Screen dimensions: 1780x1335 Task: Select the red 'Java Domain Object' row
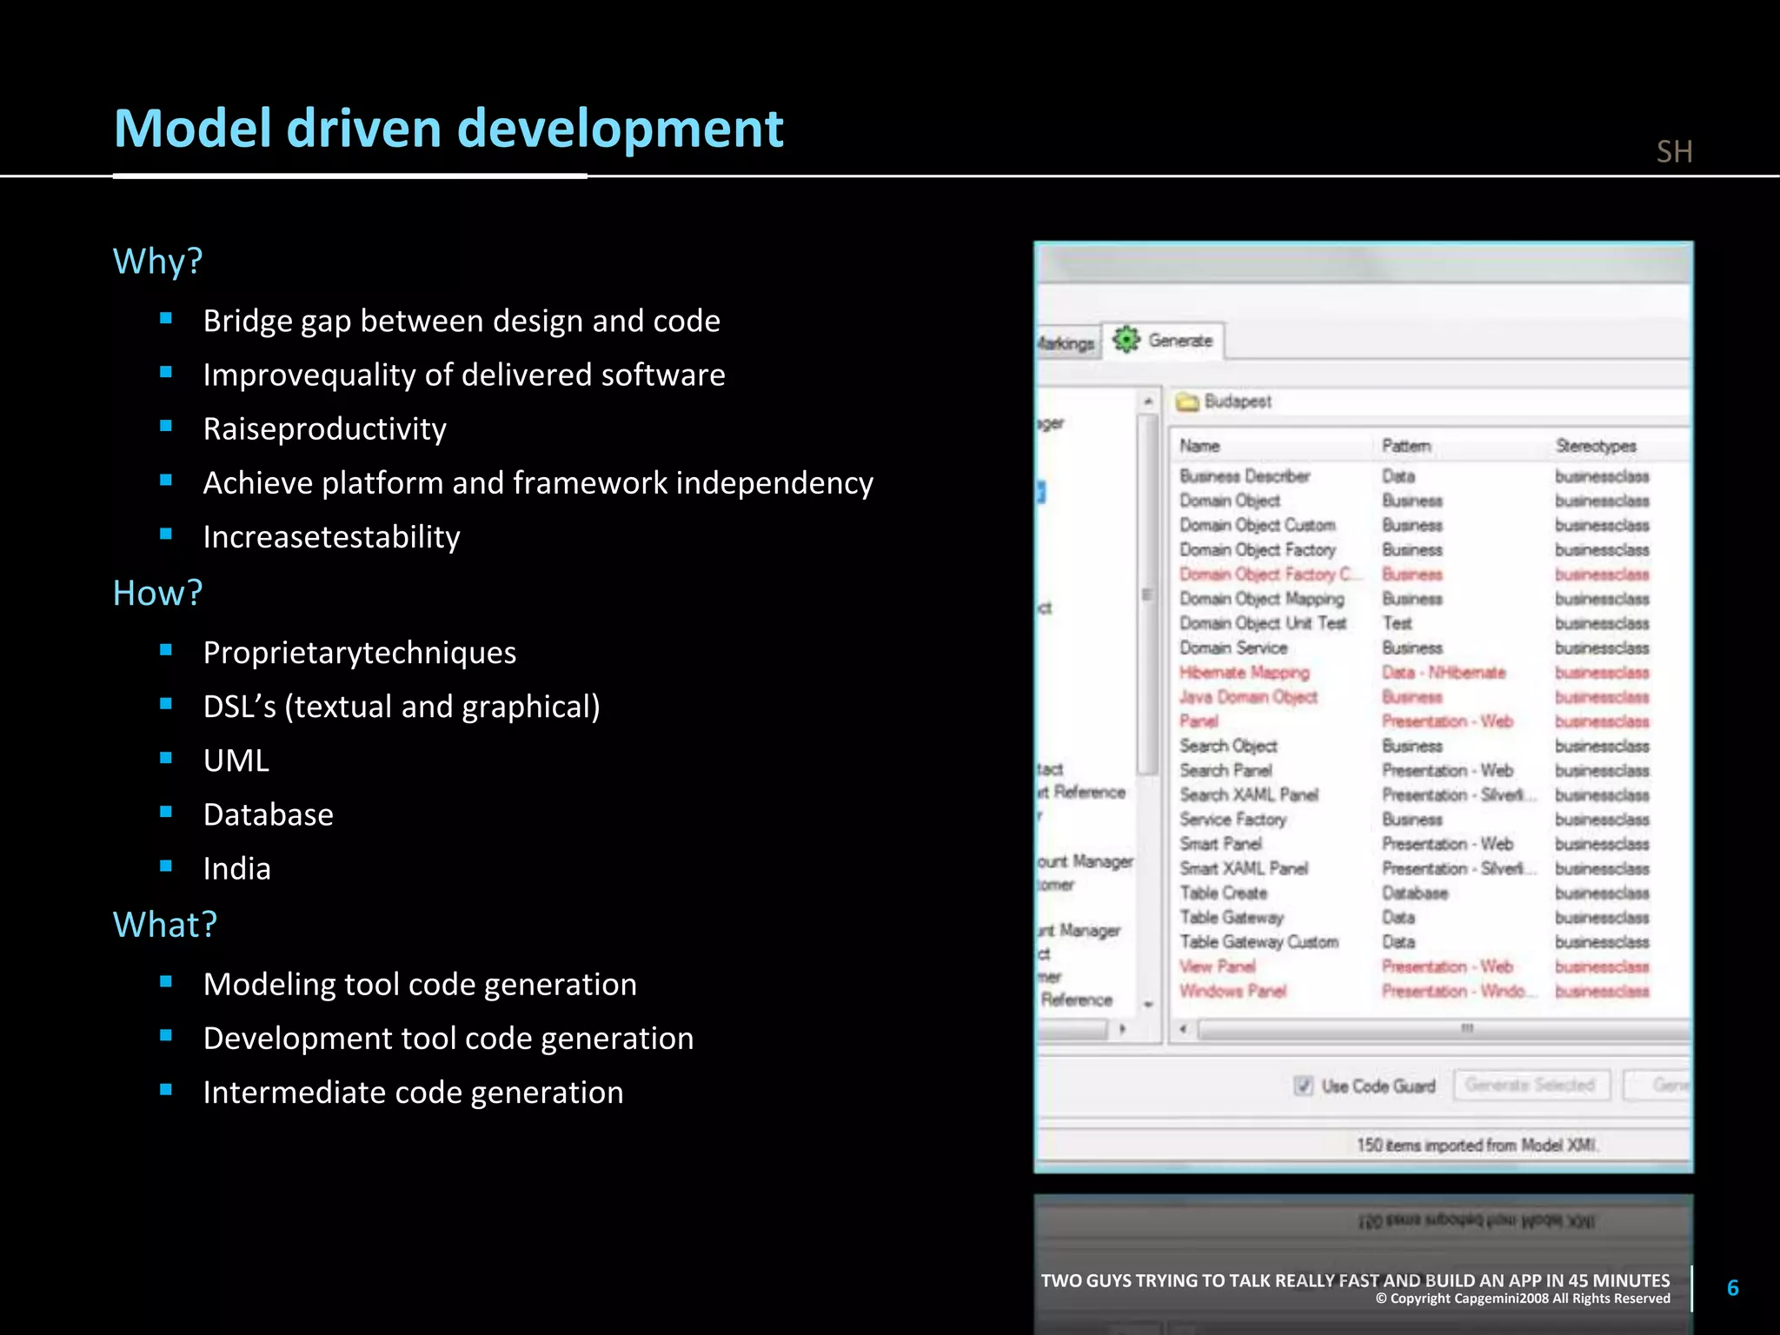coord(1414,697)
